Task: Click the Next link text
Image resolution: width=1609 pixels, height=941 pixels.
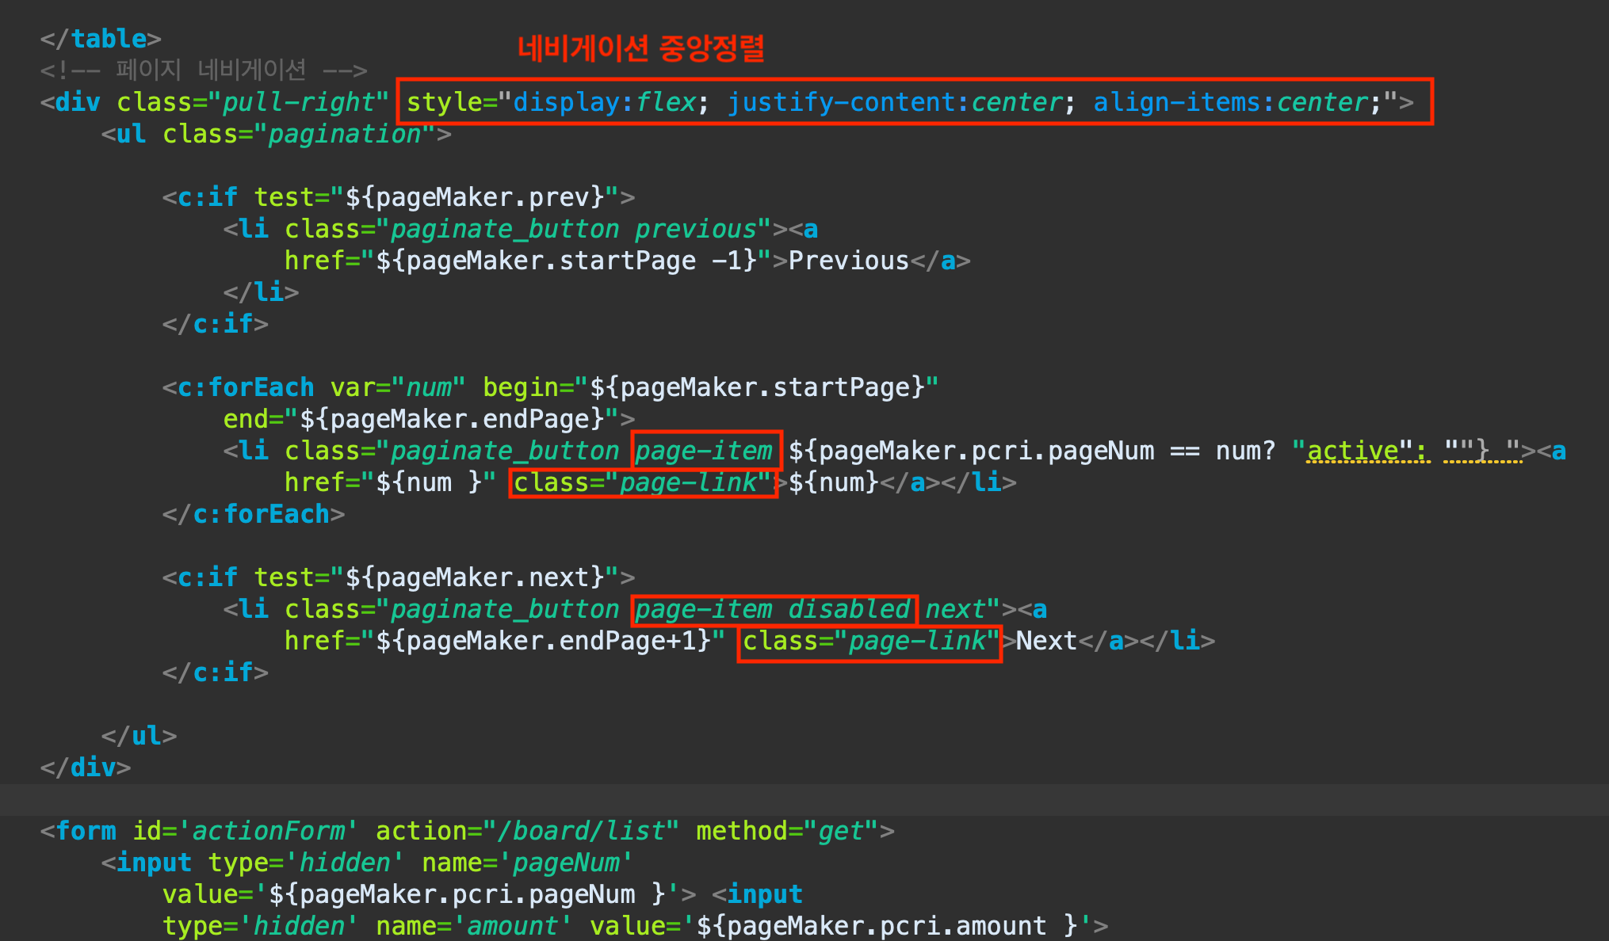Action: point(1046,641)
